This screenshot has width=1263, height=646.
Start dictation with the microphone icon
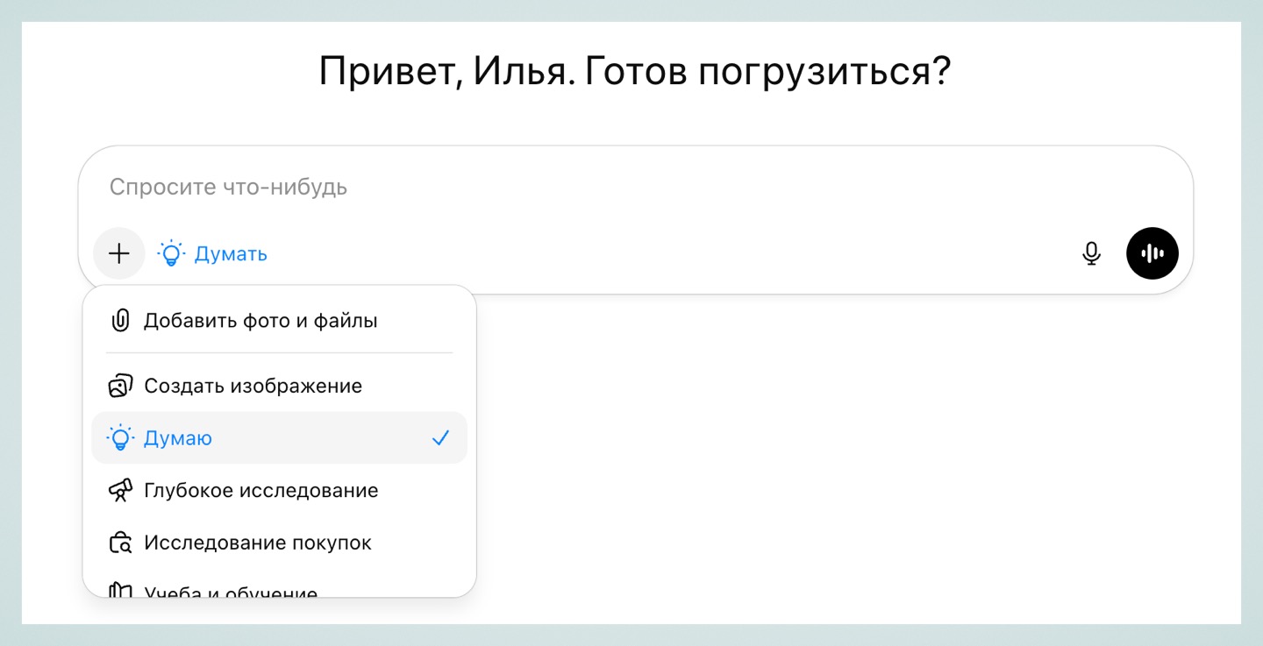[x=1091, y=254]
